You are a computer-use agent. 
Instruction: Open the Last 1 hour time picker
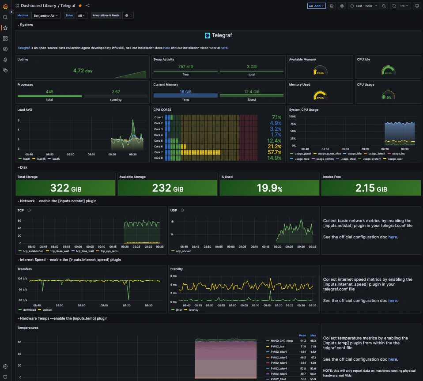pyautogui.click(x=364, y=6)
